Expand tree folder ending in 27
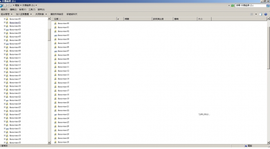 pos(4,114)
